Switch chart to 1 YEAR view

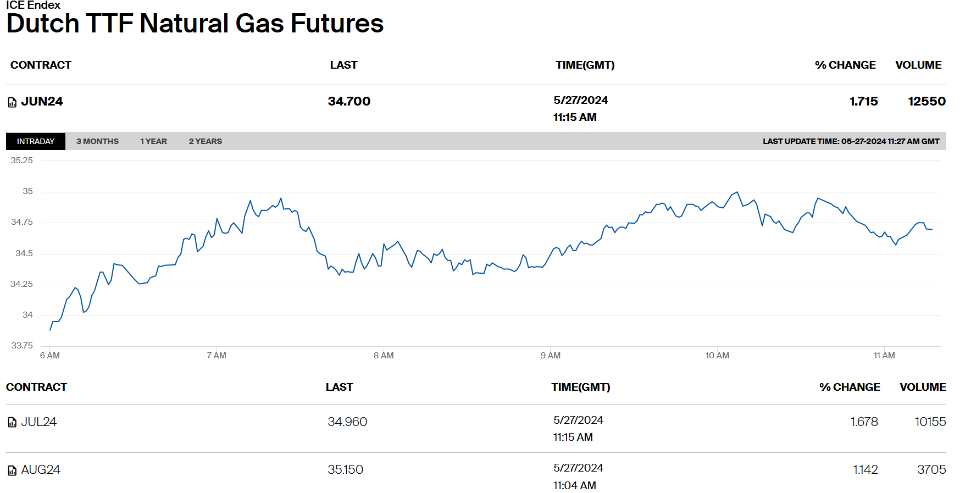[x=153, y=141]
